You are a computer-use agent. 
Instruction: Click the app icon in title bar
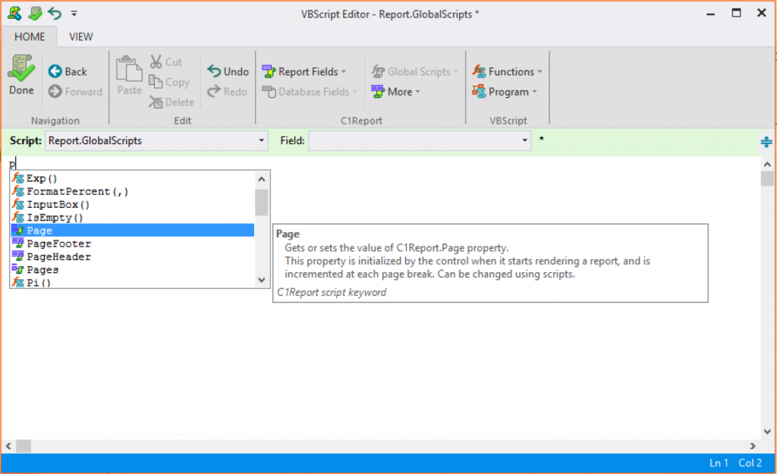(x=14, y=14)
